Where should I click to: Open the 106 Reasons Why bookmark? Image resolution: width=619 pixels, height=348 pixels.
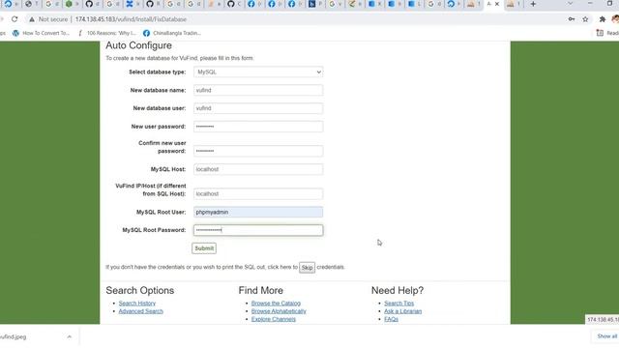106,33
